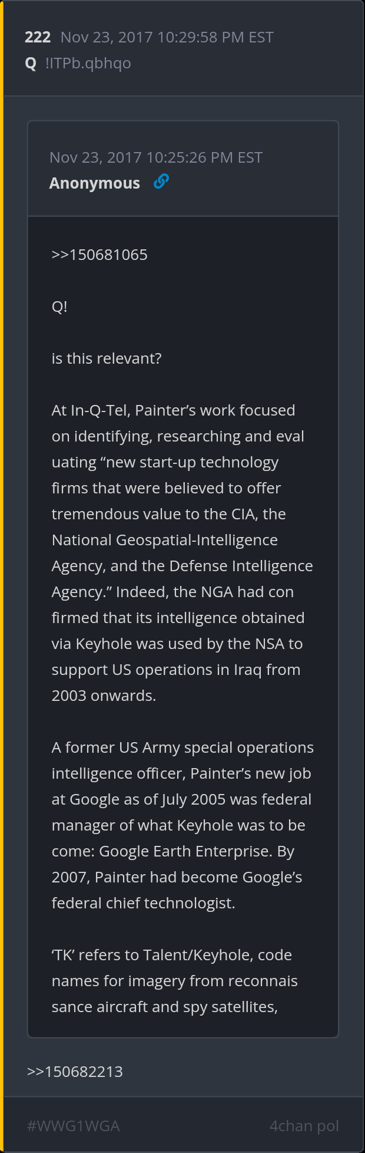Follow the >>150681065 post reference
Screen dimensions: 365x1153
point(99,255)
